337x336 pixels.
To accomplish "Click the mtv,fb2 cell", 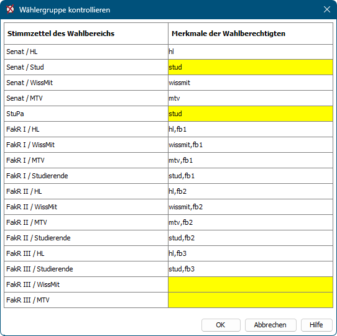I will (251, 222).
